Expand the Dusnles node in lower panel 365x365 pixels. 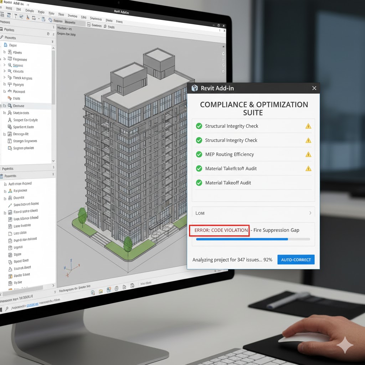tap(5, 199)
